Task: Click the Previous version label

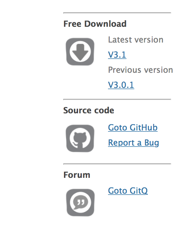Action: pyautogui.click(x=140, y=70)
